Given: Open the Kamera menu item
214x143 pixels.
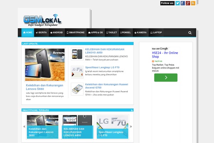Looking at the screenshot, I should point(141,33).
